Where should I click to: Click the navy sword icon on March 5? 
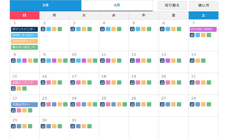tap(132, 29)
